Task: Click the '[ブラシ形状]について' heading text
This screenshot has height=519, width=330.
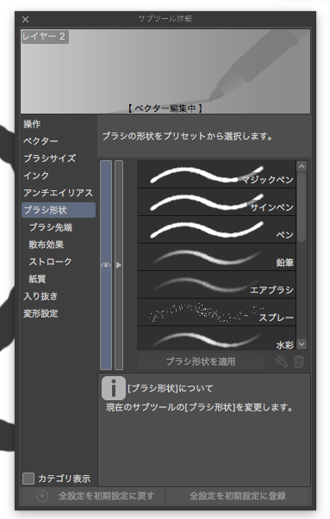Action: tap(170, 388)
